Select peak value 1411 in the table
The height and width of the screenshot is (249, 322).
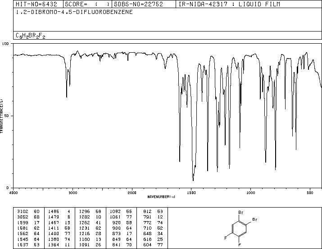click(x=54, y=228)
